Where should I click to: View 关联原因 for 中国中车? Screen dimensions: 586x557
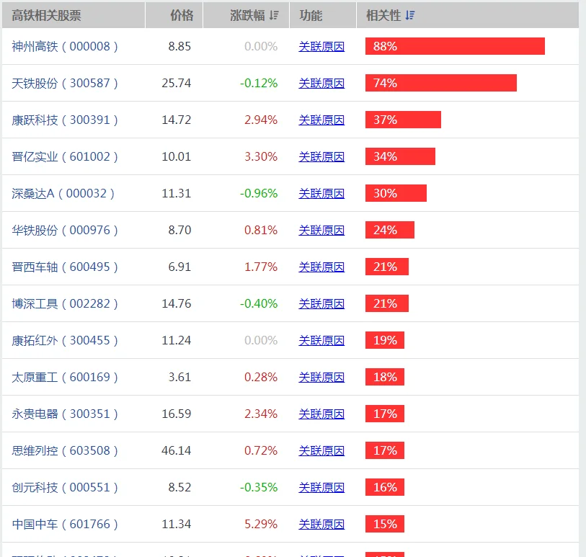(321, 524)
